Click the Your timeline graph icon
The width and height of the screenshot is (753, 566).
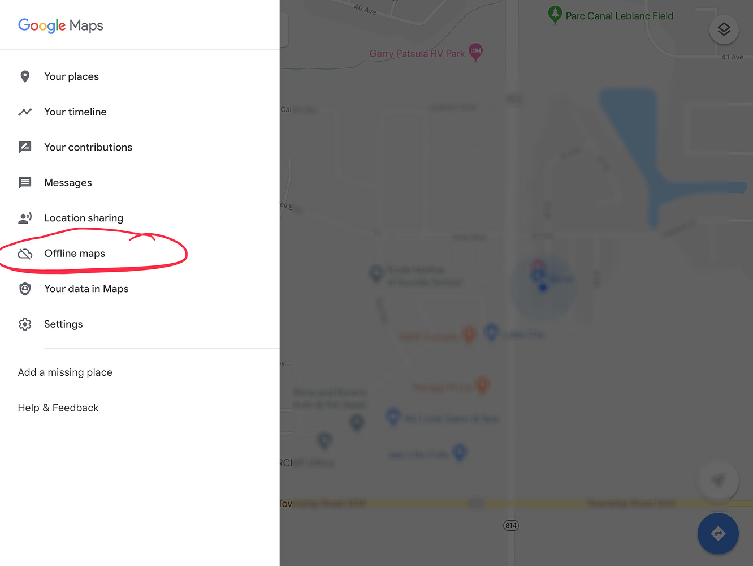(x=25, y=112)
